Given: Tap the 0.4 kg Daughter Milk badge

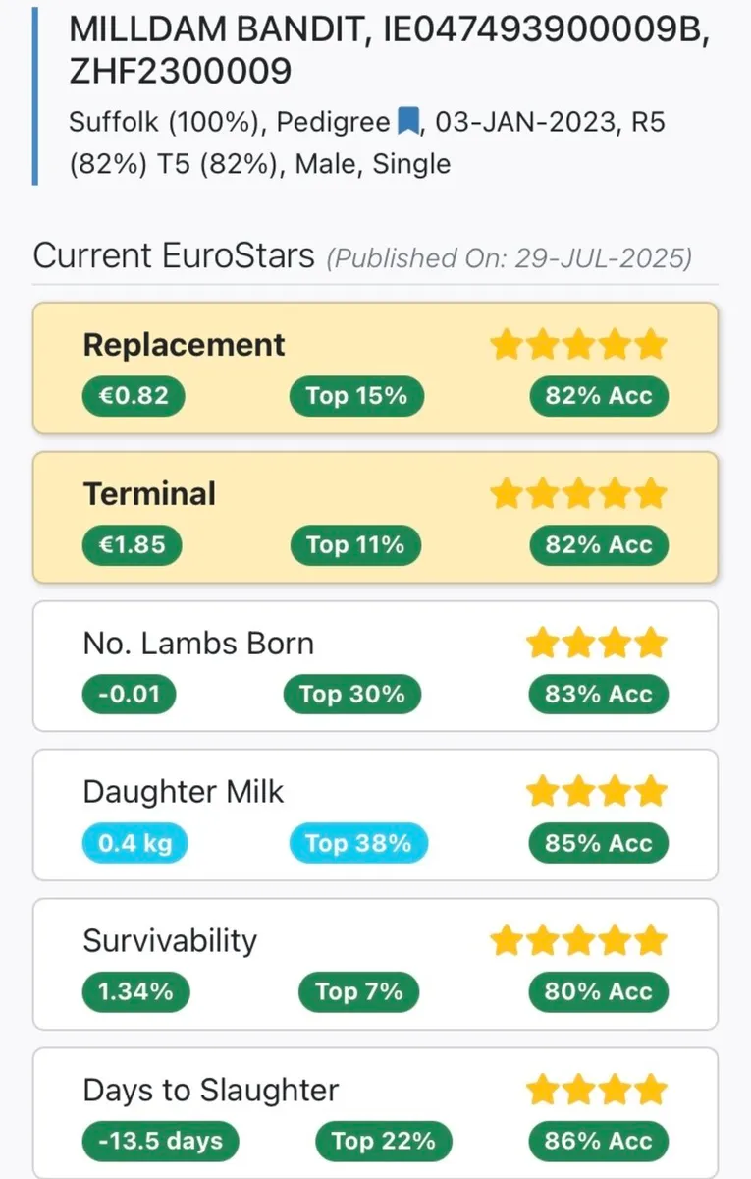Looking at the screenshot, I should [134, 843].
